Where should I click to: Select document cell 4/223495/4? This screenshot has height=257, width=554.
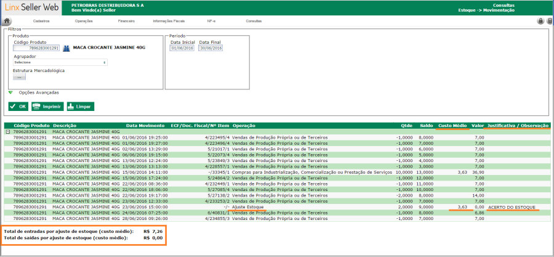click(217, 137)
